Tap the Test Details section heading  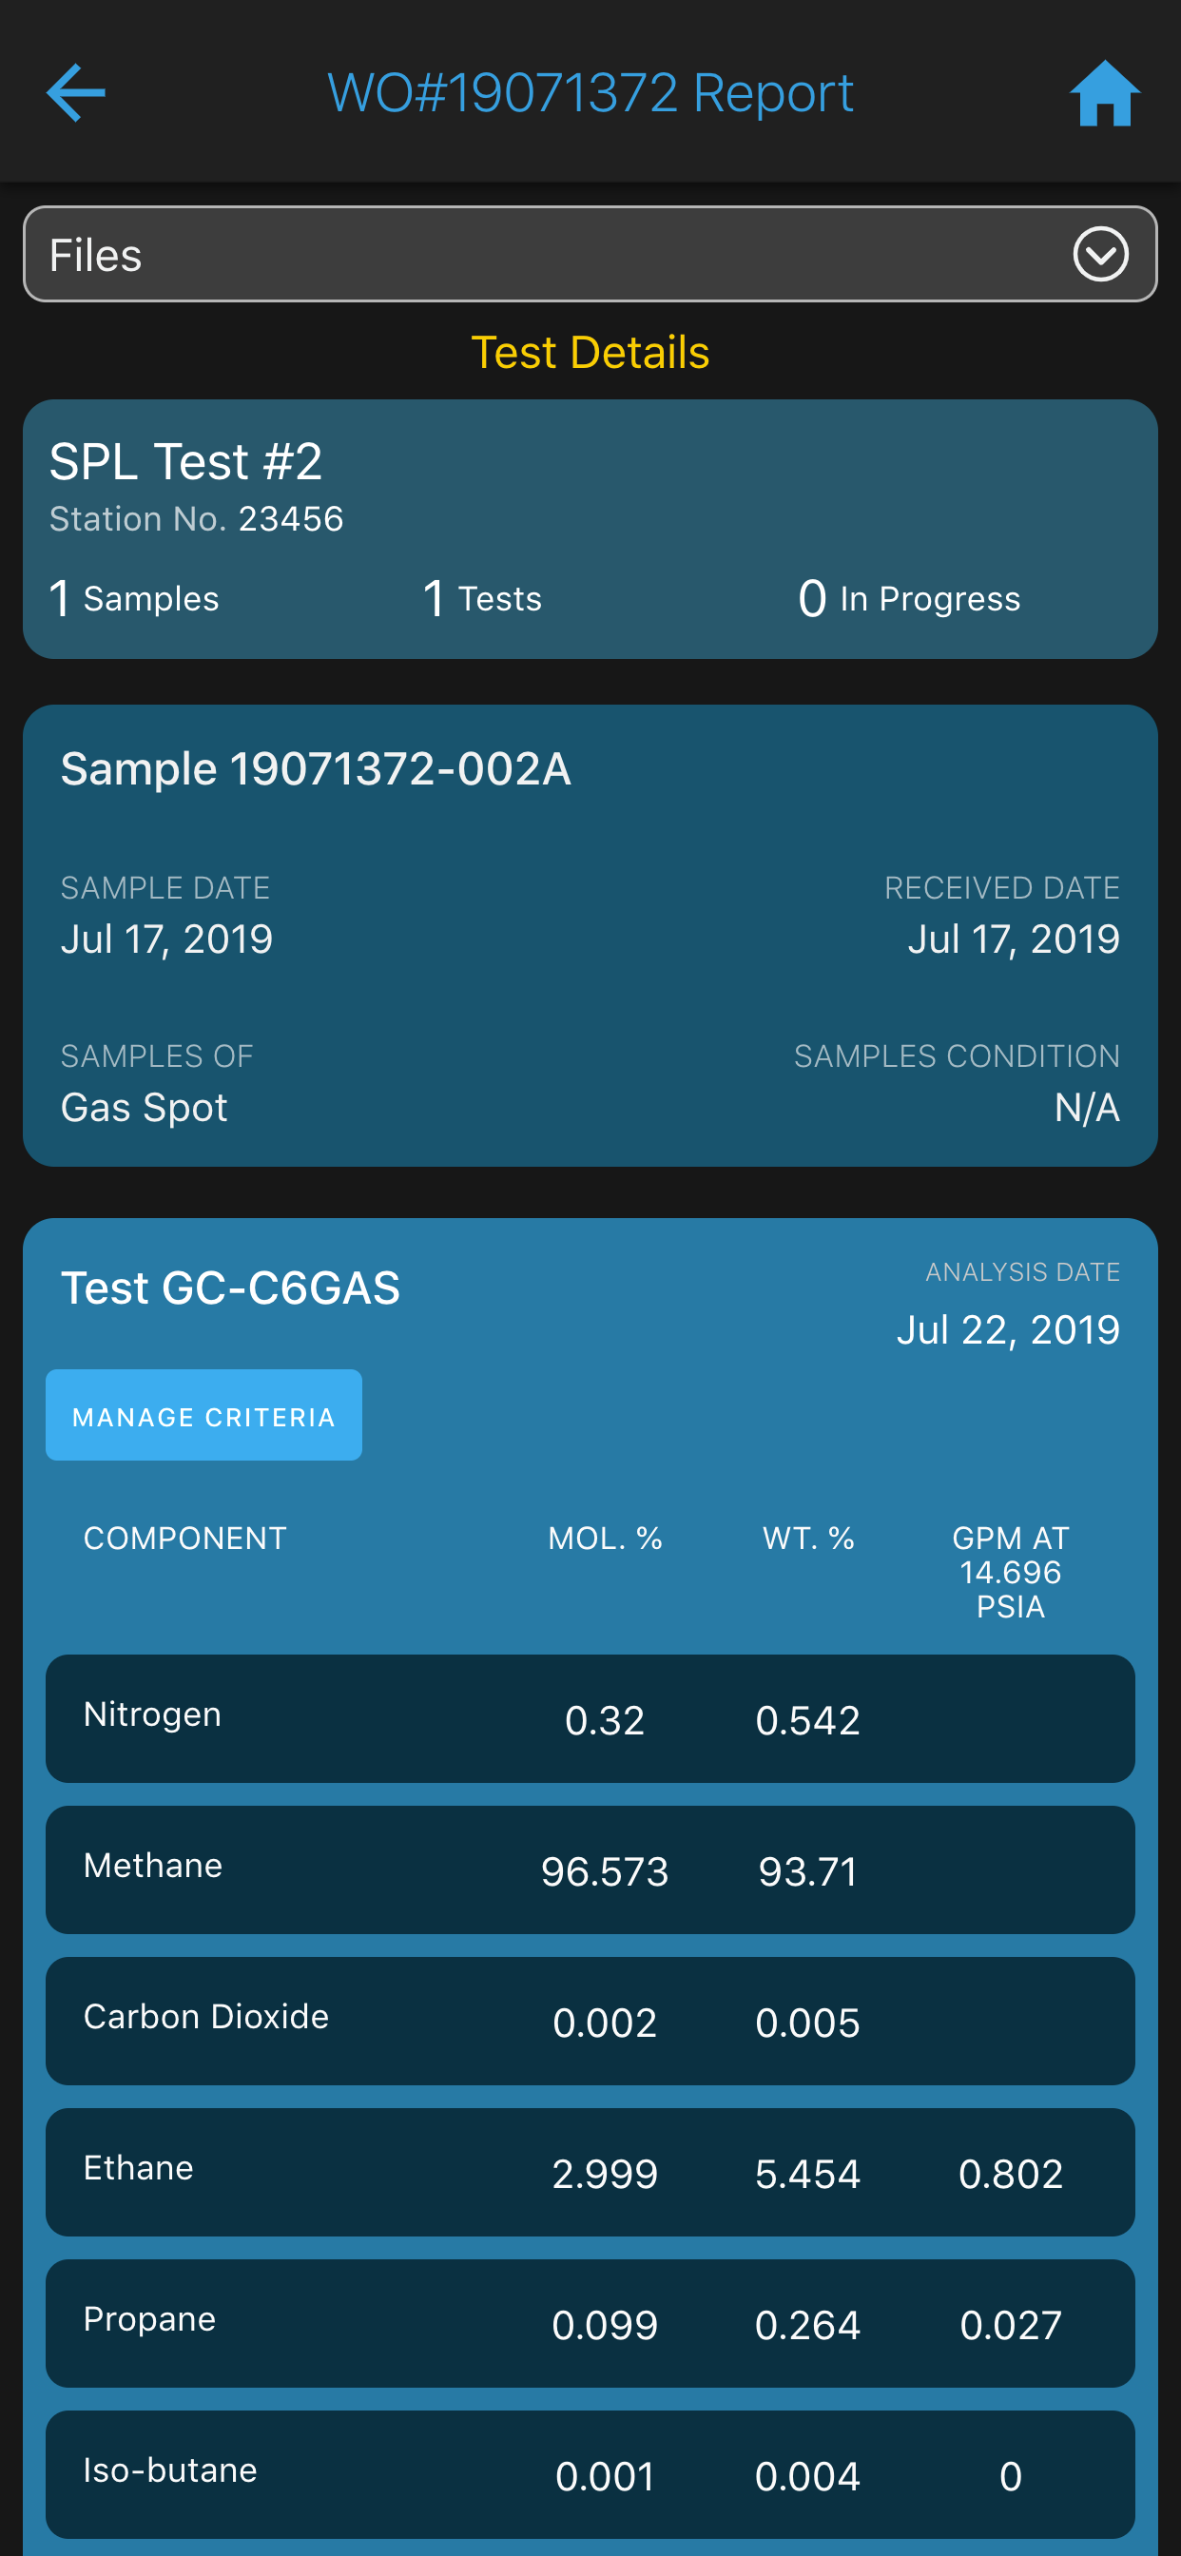click(590, 352)
